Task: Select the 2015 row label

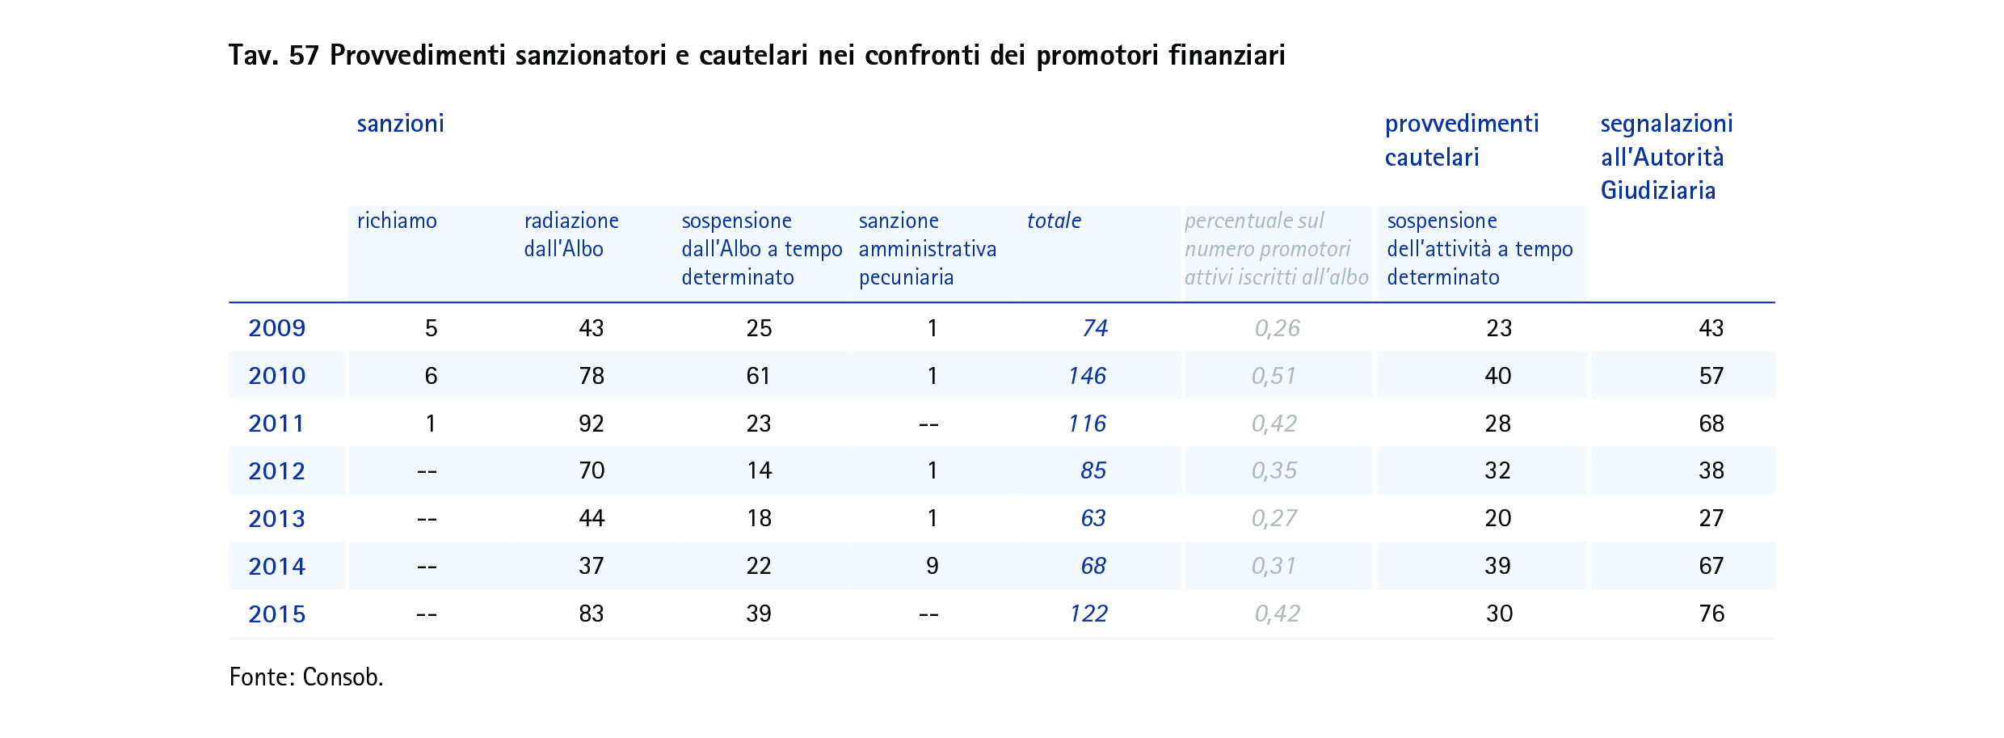Action: coord(276,614)
